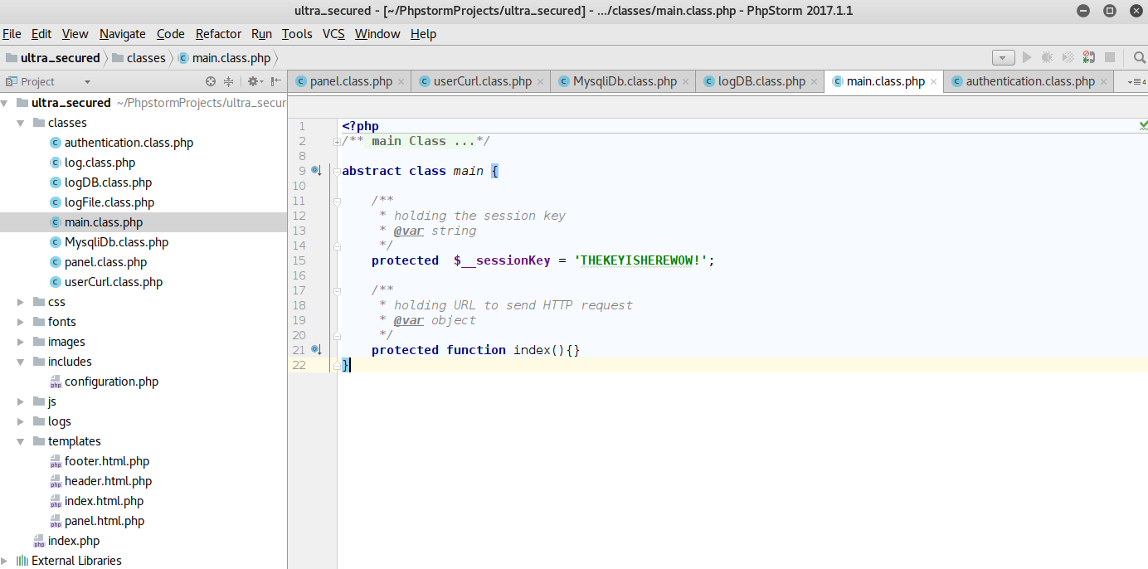Expand the js folder
Image resolution: width=1148 pixels, height=569 pixels.
click(21, 401)
